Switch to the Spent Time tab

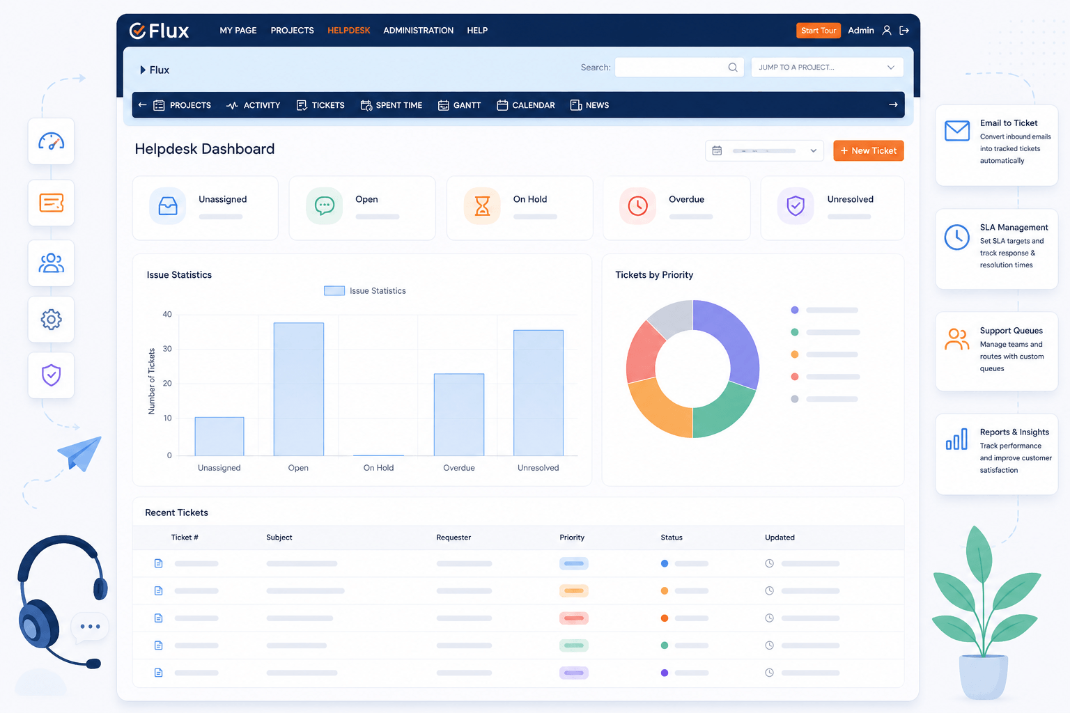[x=391, y=105]
